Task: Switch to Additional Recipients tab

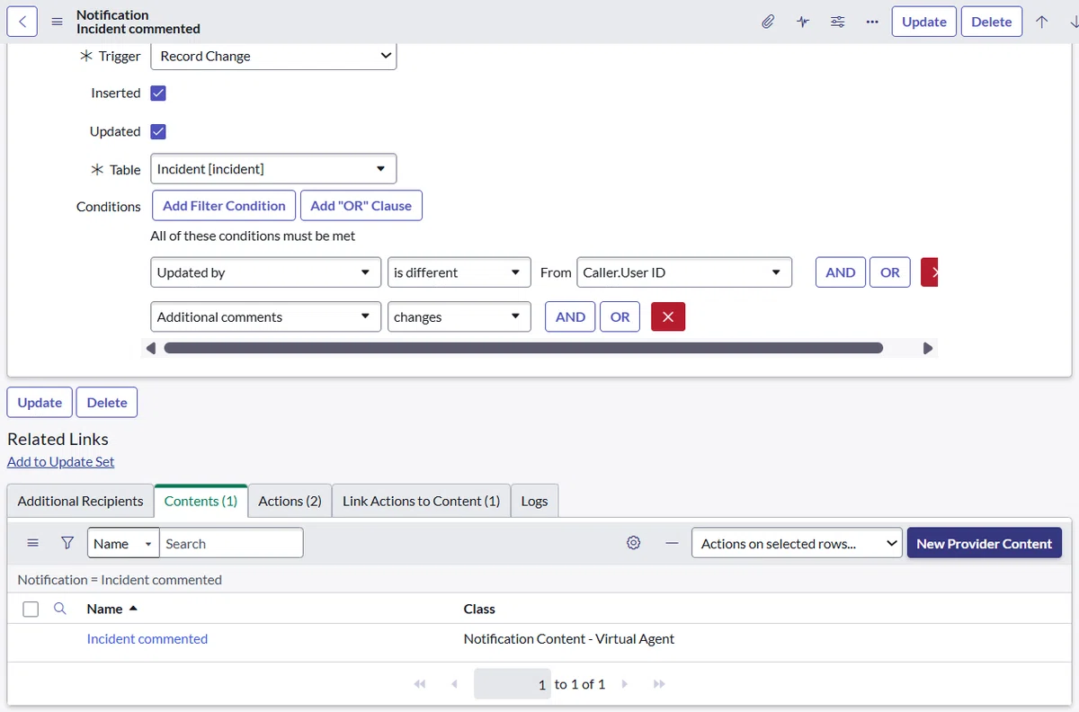Action: click(80, 501)
